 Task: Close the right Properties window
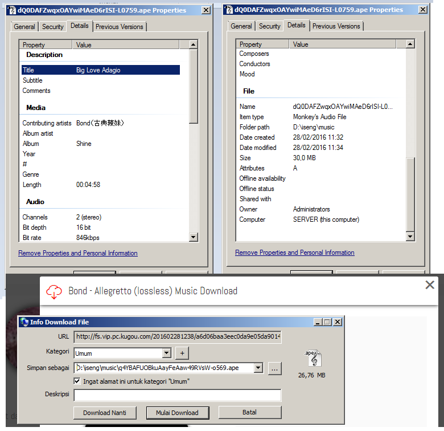[423, 10]
